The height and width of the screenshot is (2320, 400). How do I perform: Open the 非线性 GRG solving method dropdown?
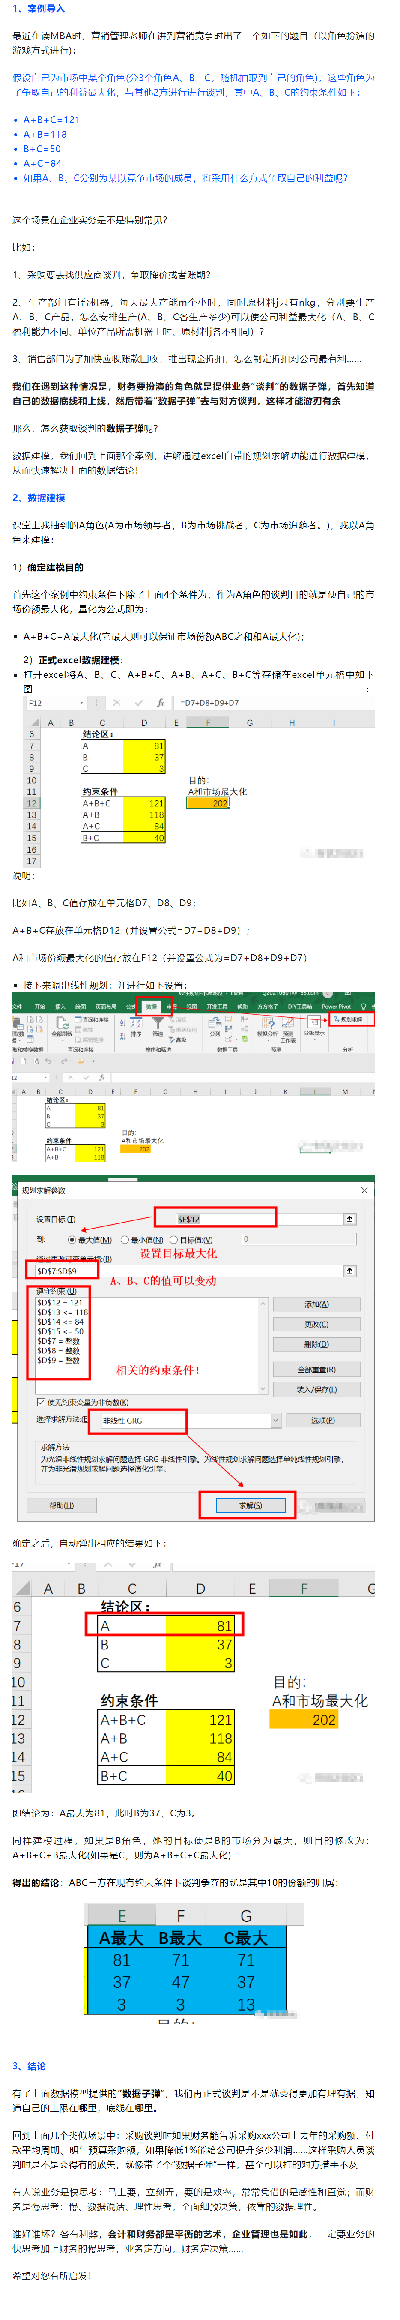[x=276, y=1420]
